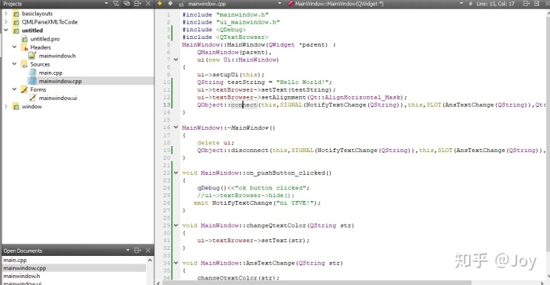Go forward in editor navigation history
550x285 pixels.
tap(170, 4)
